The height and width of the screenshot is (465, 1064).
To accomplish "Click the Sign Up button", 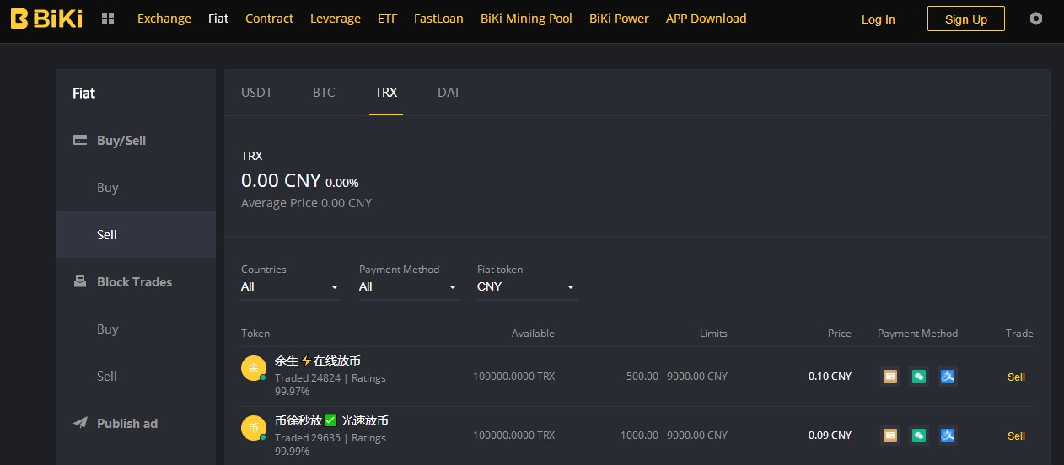I will [966, 19].
